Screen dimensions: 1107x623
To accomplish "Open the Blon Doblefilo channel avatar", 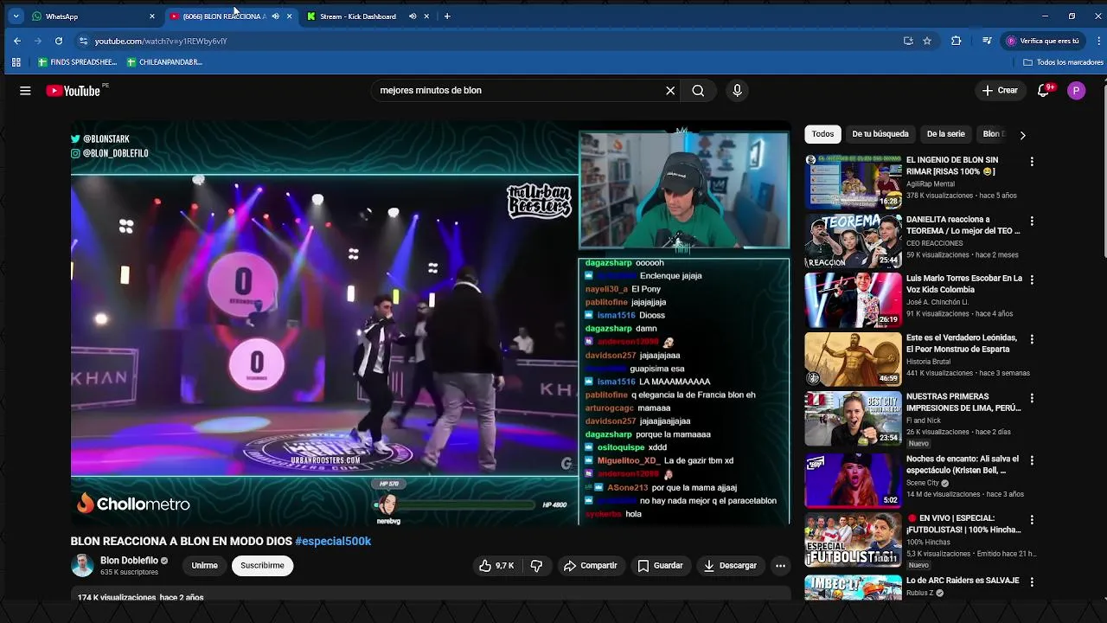I will [x=82, y=566].
